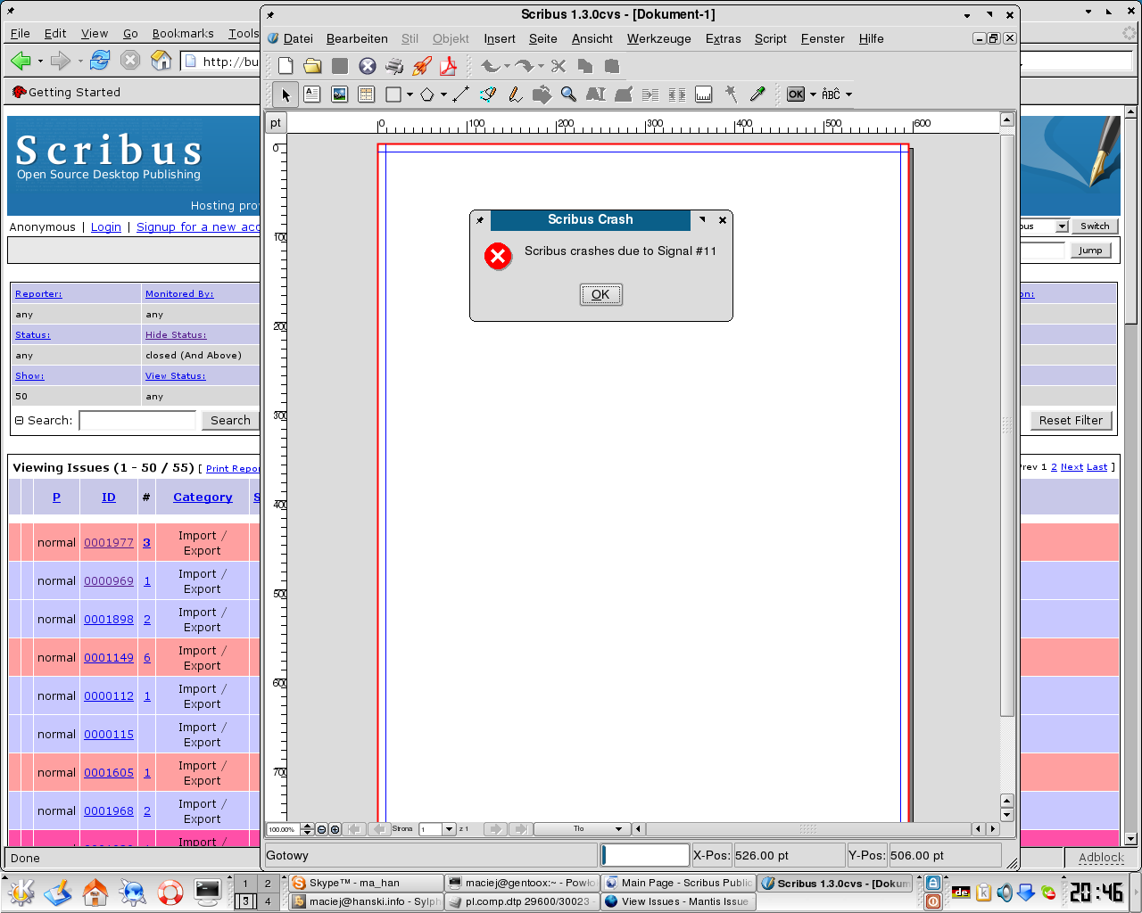Select the Insert Text Frame tool
Viewport: 1142px width, 913px height.
tap(312, 95)
